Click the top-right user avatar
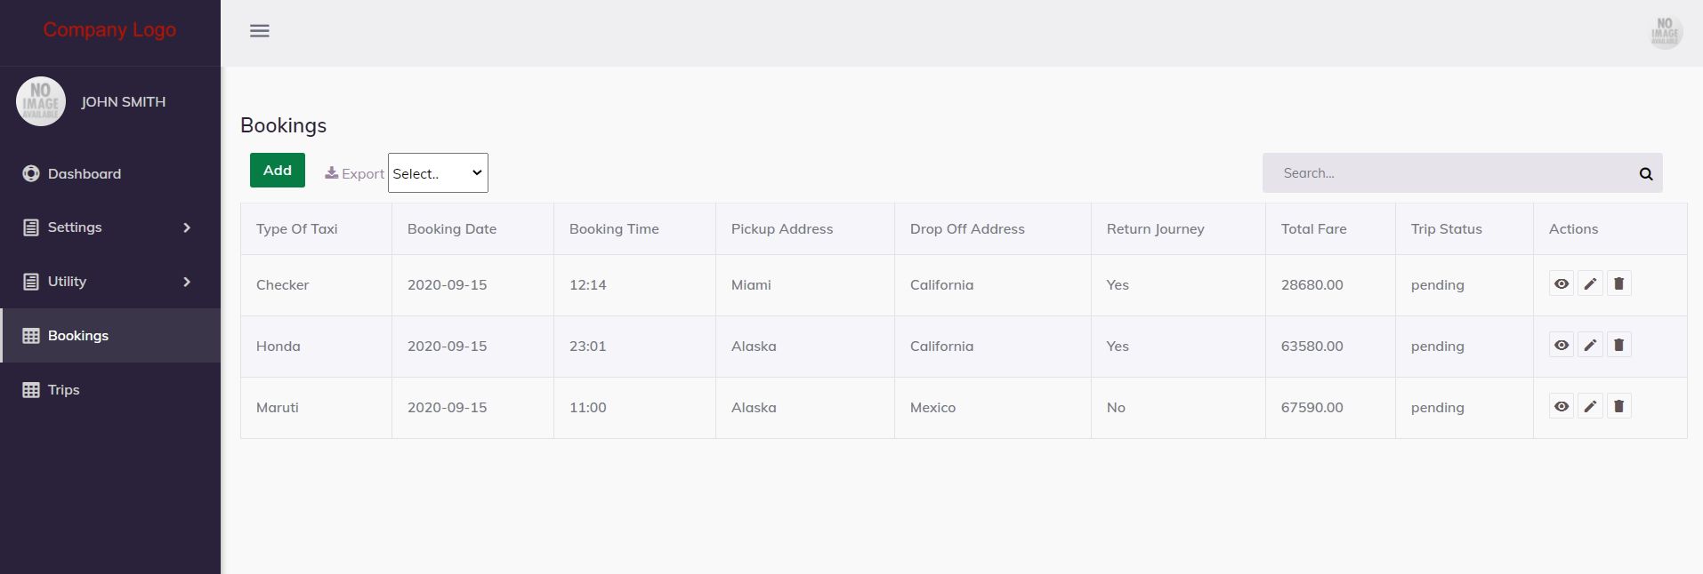 (x=1665, y=33)
